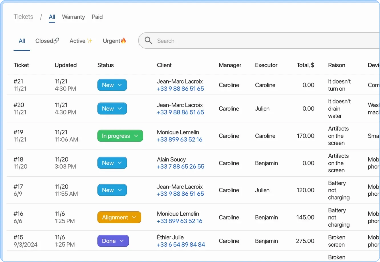
Task: Click Monique Lemelin's phone number on ticket #19
Action: coord(179,140)
